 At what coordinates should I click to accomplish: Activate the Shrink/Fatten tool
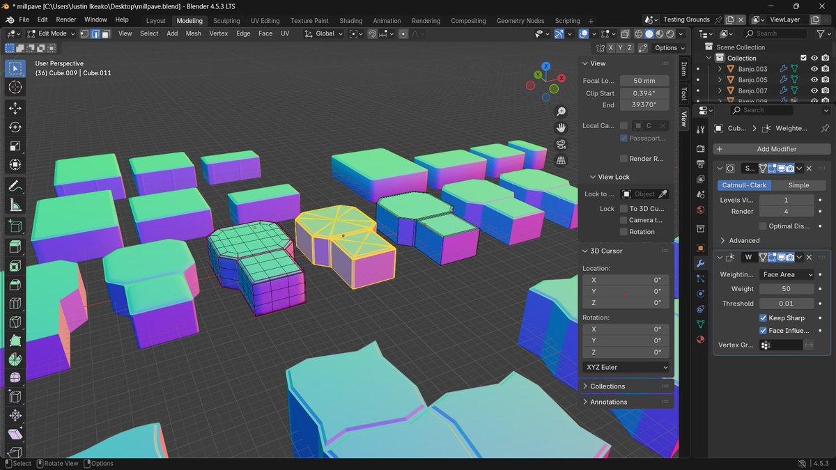point(15,416)
